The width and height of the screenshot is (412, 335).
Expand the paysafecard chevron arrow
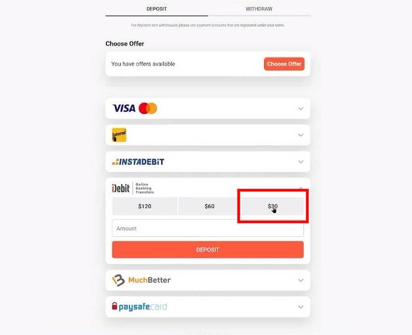(x=301, y=307)
